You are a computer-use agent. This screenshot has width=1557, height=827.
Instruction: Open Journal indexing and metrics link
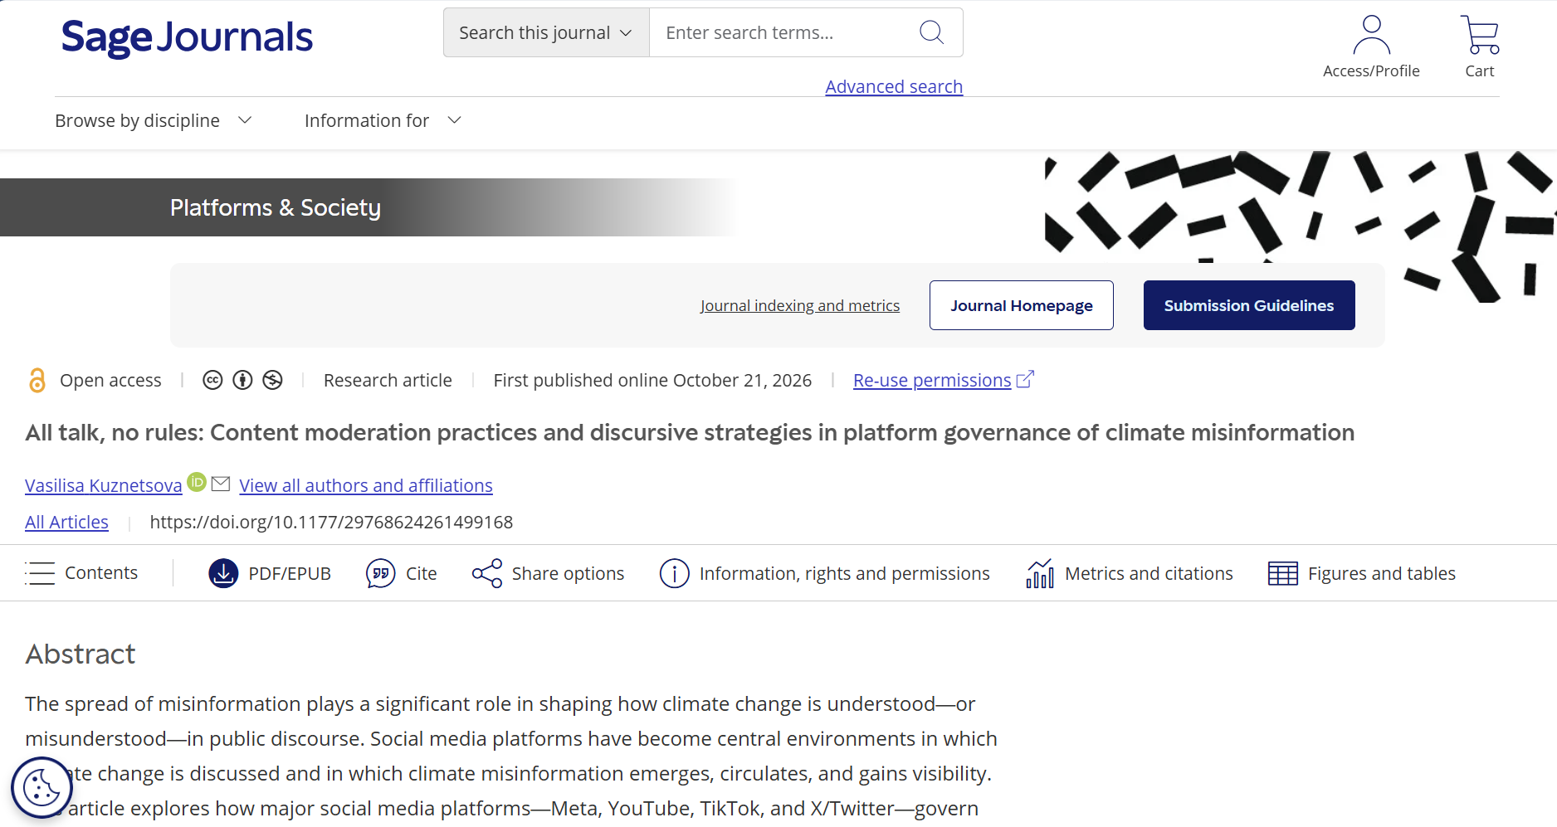800,305
